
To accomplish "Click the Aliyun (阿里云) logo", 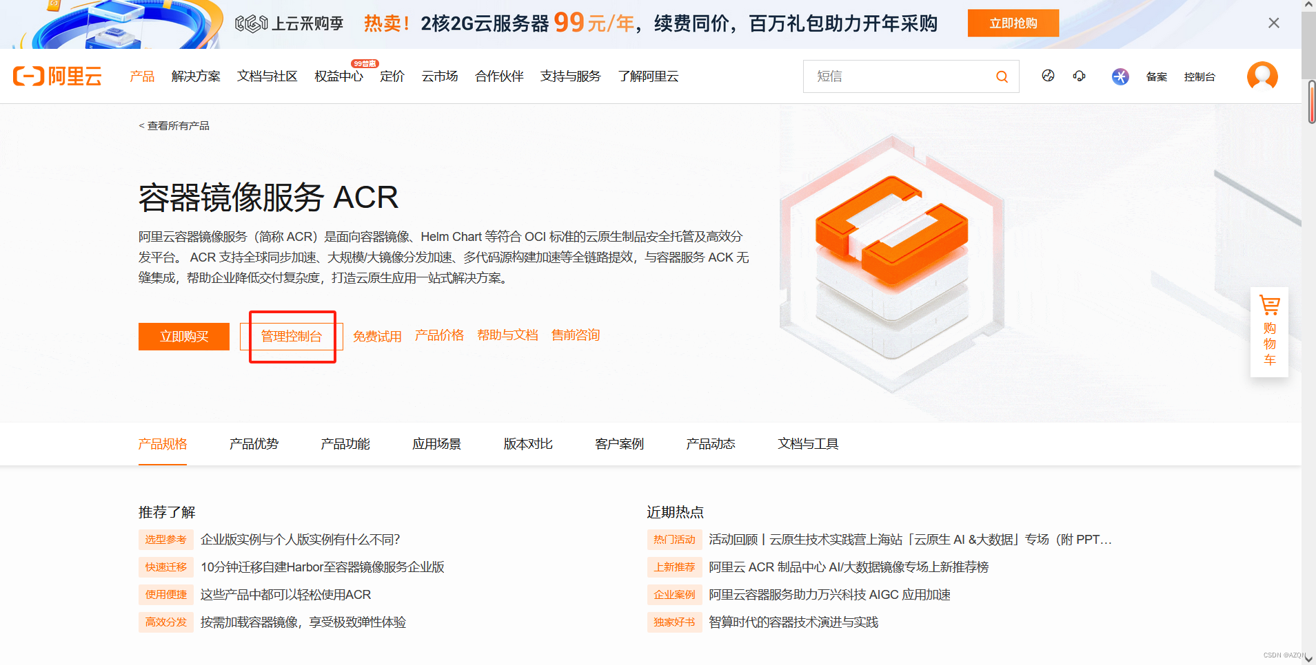I will (57, 76).
